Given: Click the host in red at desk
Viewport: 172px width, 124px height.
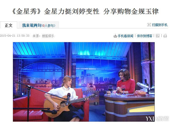Looking at the screenshot, I should pos(126,82).
